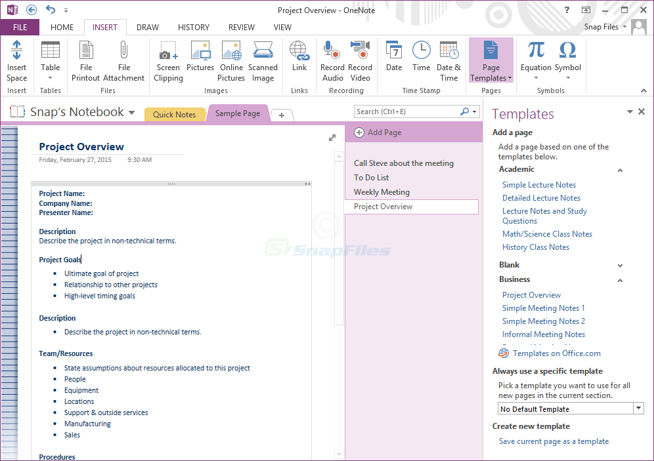Click Save current page as a template

point(554,441)
